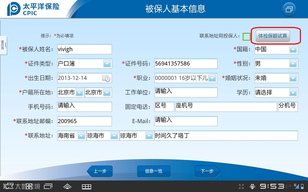308x192 pixels.
Task: Tap the debug bug icon in status bar
Action: click(x=252, y=186)
